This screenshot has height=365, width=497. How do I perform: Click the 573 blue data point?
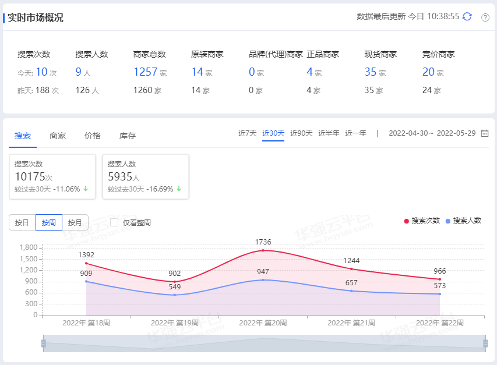[440, 294]
